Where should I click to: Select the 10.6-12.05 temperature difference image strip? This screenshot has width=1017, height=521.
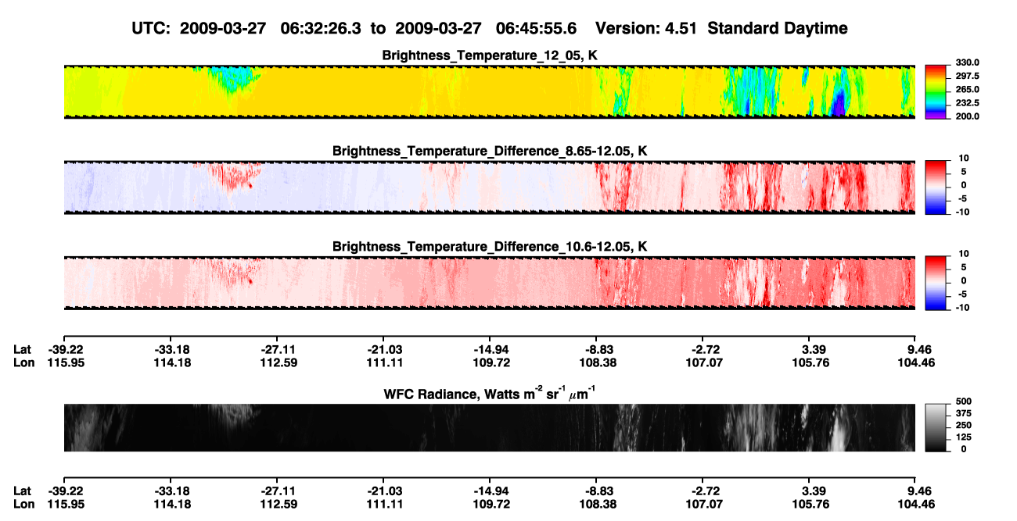(x=489, y=283)
